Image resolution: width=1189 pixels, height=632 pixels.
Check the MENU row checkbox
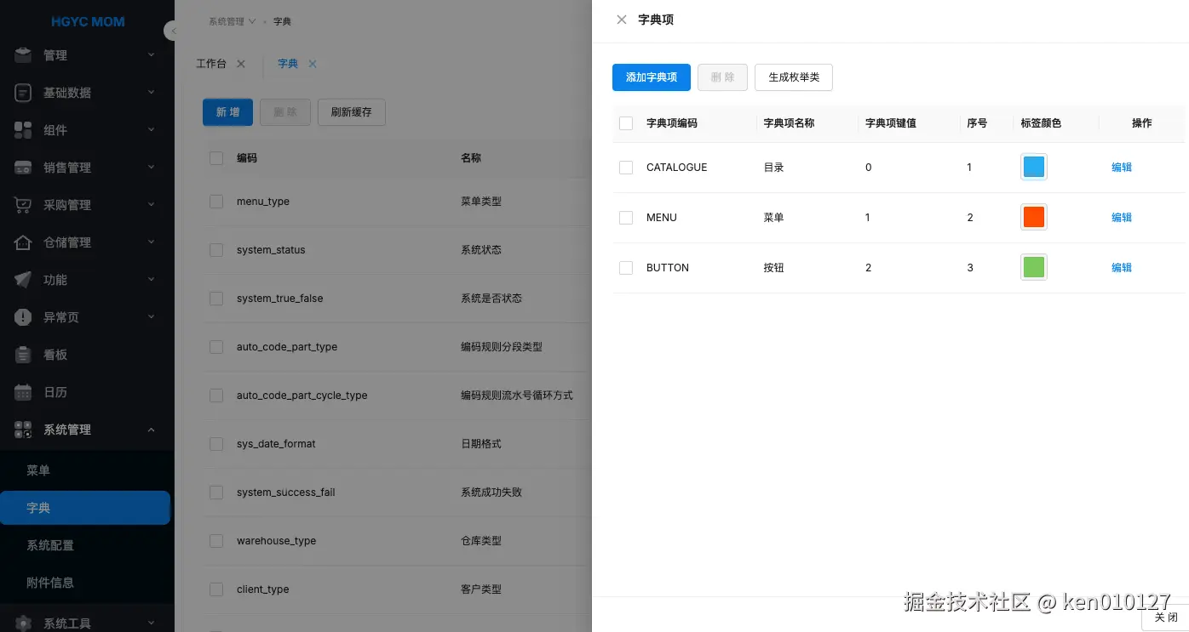point(626,218)
